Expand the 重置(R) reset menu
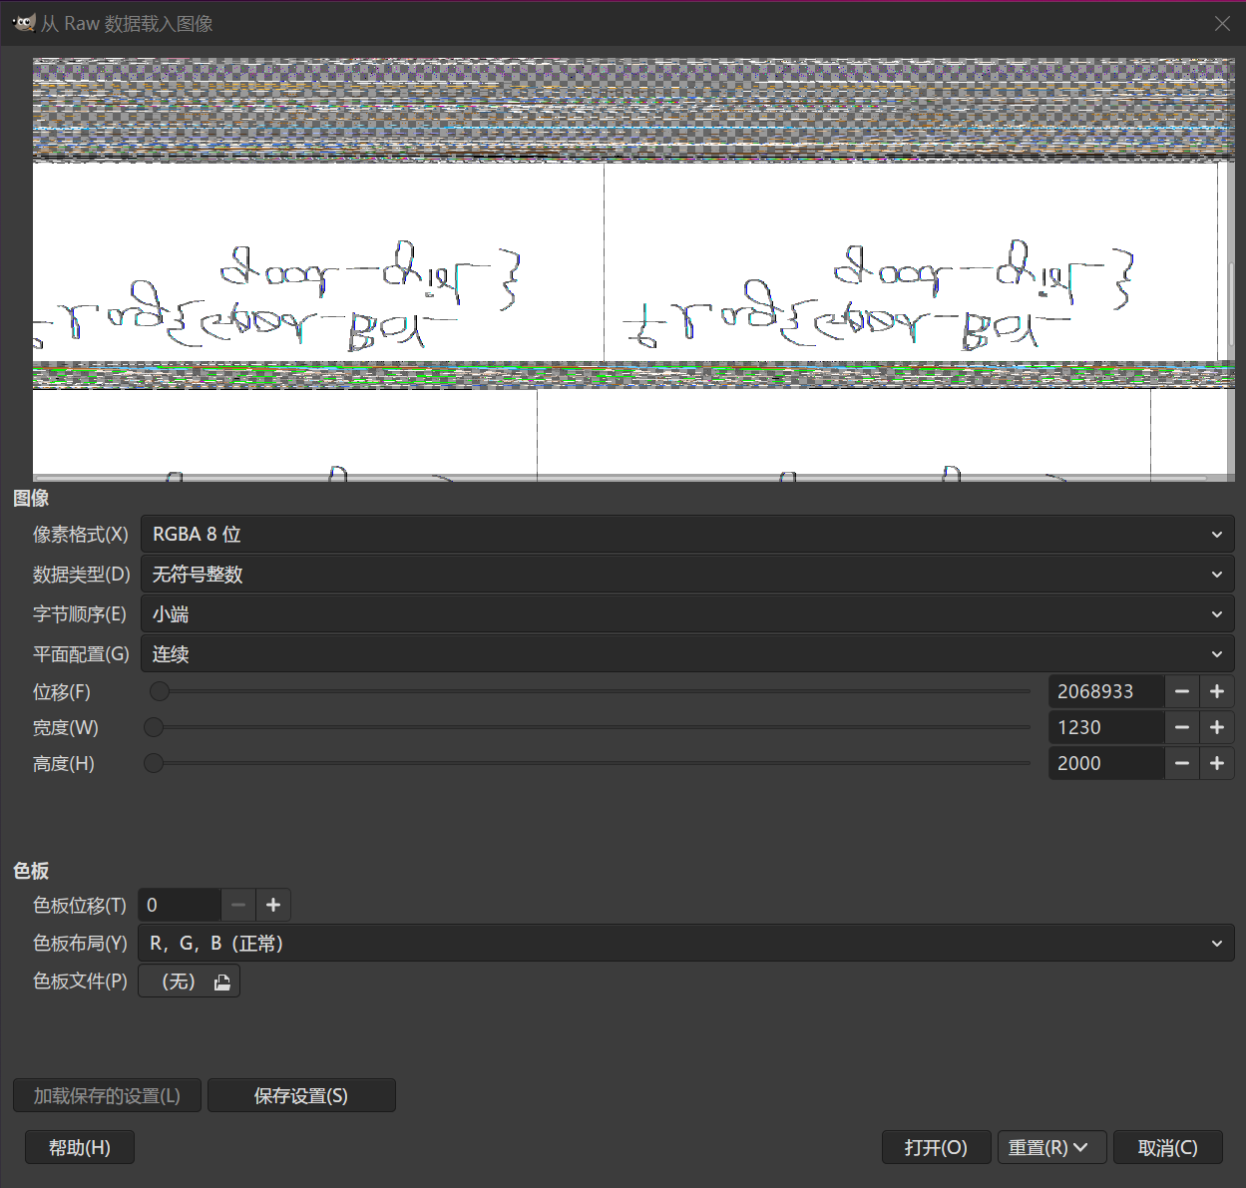 tap(1048, 1147)
